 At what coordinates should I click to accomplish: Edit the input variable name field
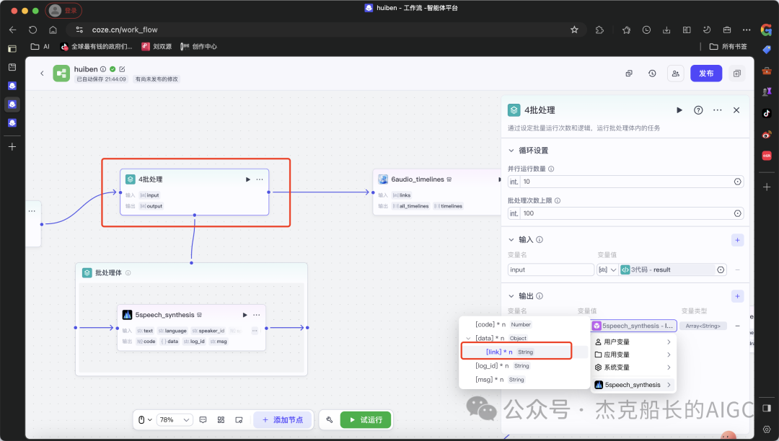pos(551,269)
